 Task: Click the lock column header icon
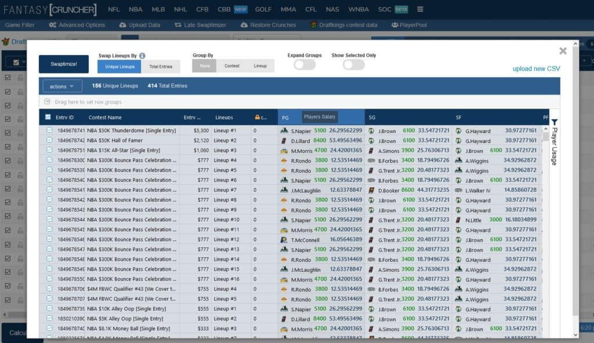coord(257,117)
